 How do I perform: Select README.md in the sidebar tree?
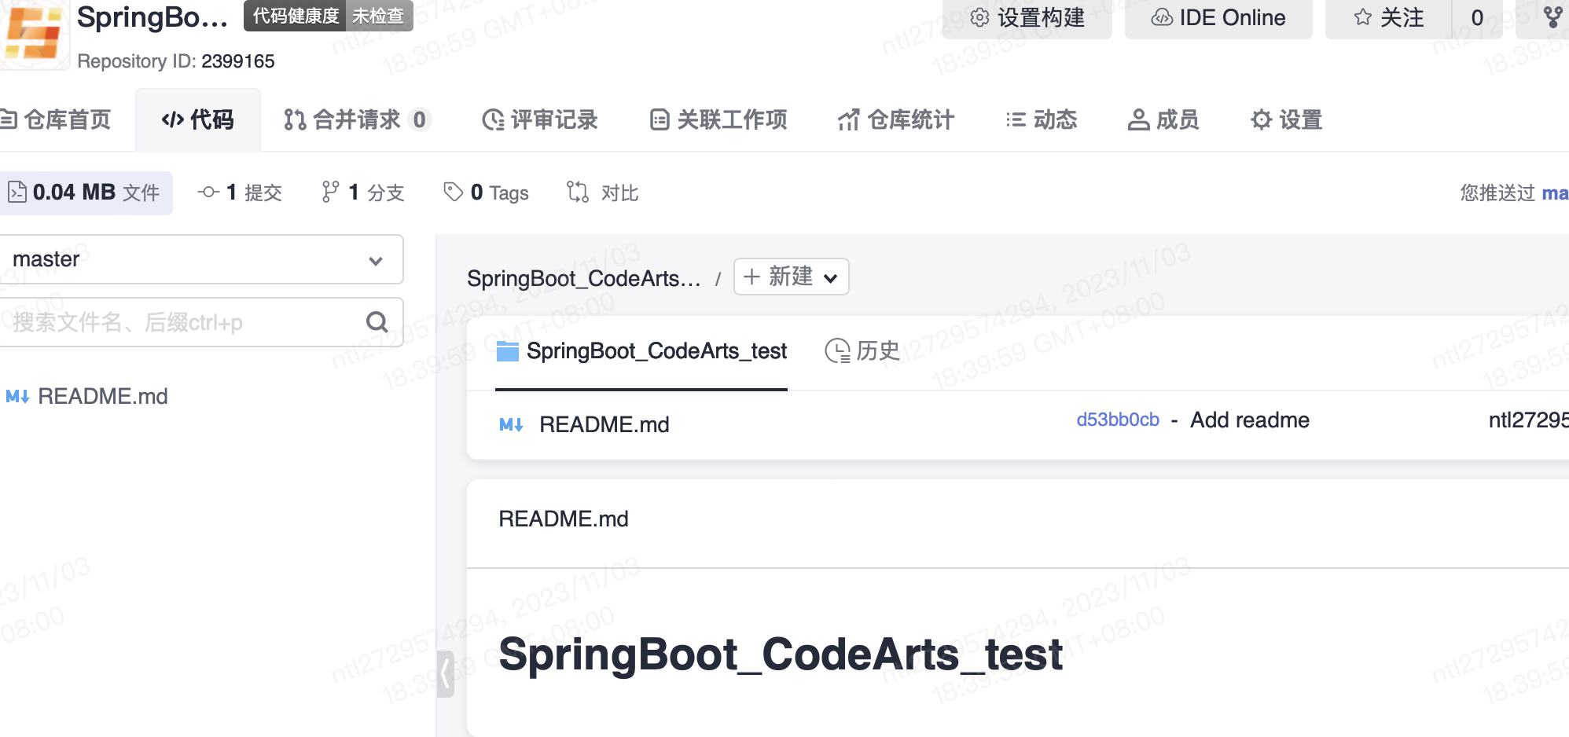(x=102, y=396)
